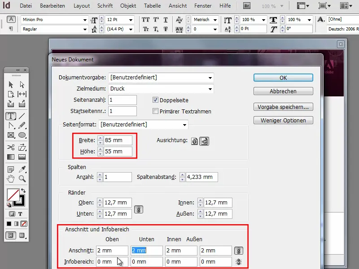This screenshot has width=359, height=269.
Task: Select the Line tool
Action: [22, 116]
